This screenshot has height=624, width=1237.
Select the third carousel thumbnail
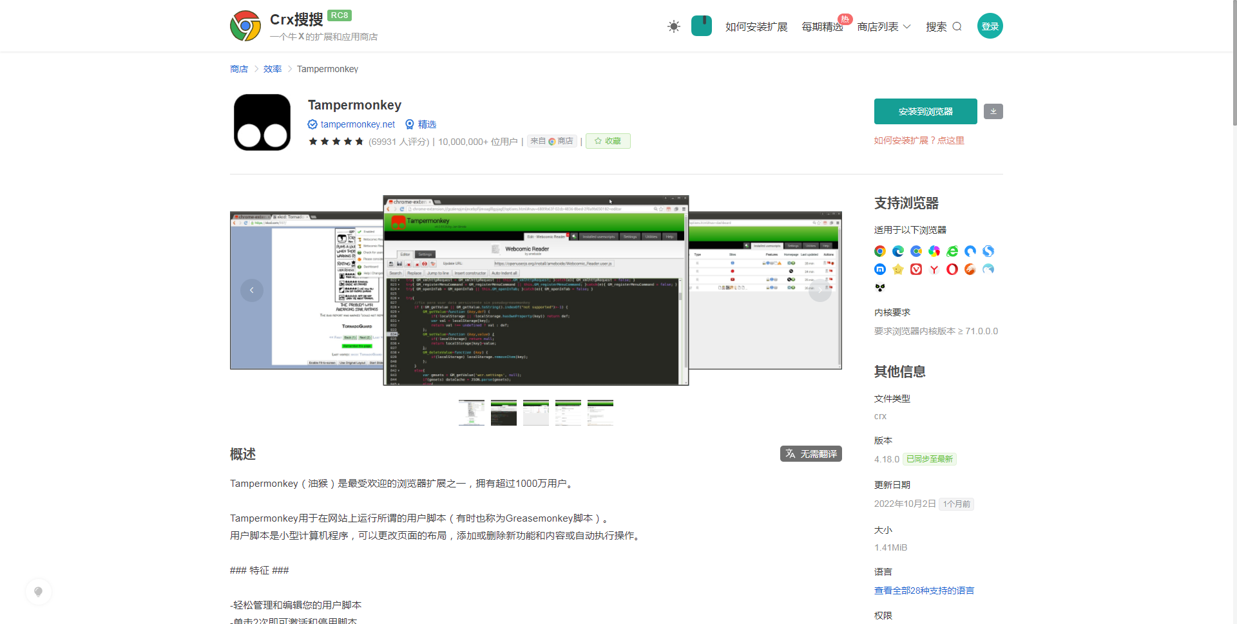536,413
